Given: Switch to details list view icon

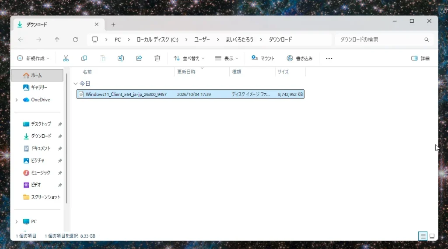Looking at the screenshot, I should pyautogui.click(x=423, y=236).
